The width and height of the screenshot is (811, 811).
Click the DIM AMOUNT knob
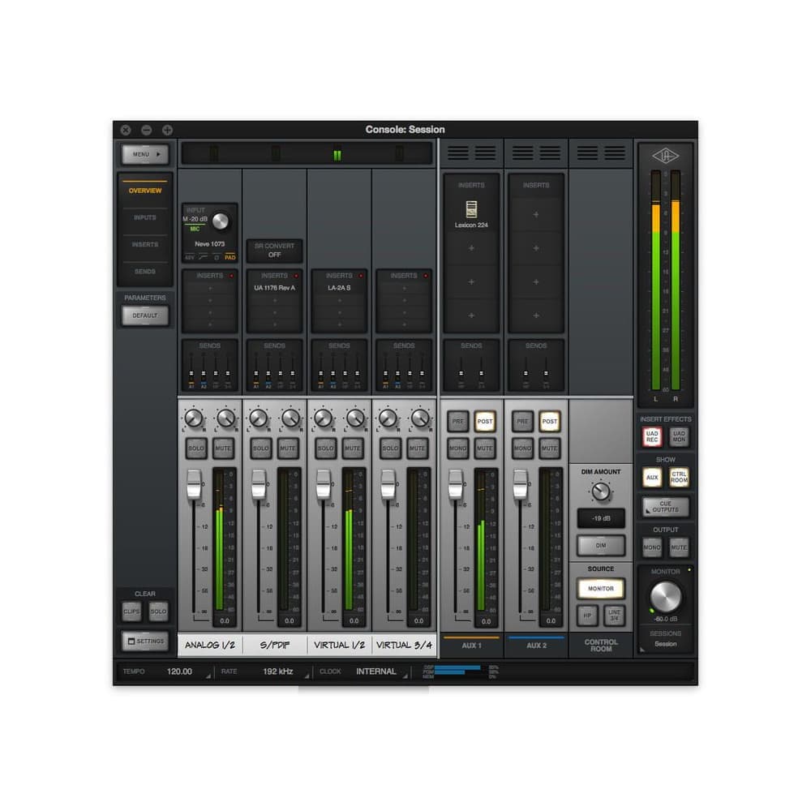tap(600, 491)
